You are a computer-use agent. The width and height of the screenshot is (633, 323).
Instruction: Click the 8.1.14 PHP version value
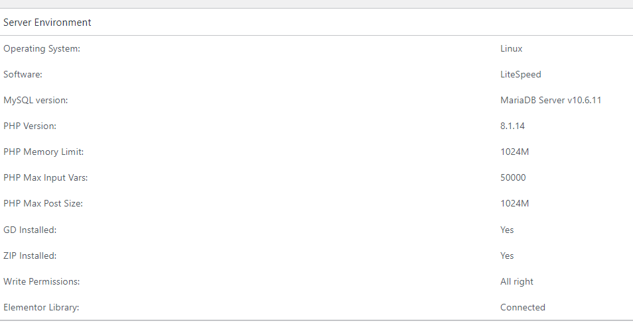[512, 126]
